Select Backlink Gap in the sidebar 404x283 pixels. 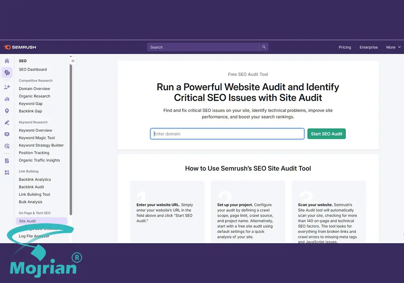click(x=30, y=111)
